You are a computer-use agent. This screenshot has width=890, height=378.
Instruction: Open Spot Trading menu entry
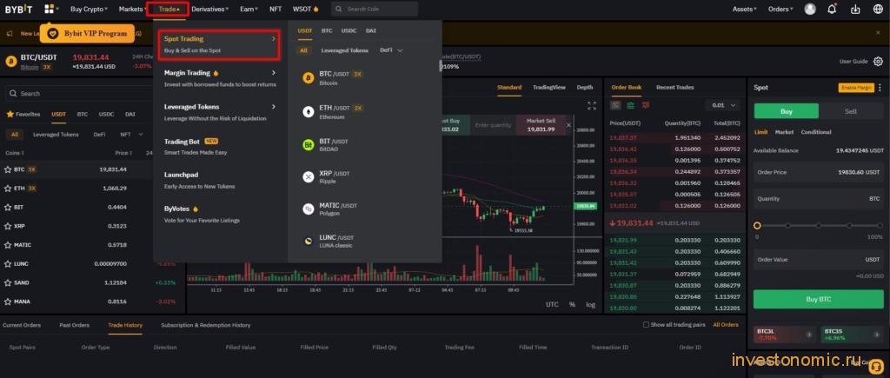(x=219, y=44)
